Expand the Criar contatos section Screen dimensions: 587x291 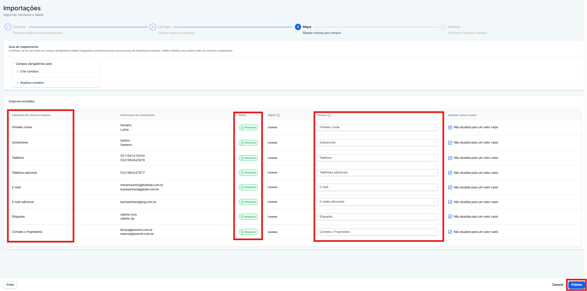[29, 71]
